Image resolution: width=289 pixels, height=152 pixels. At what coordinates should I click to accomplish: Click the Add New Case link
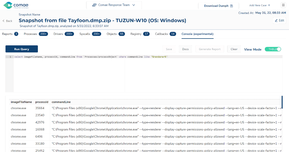point(260,5)
